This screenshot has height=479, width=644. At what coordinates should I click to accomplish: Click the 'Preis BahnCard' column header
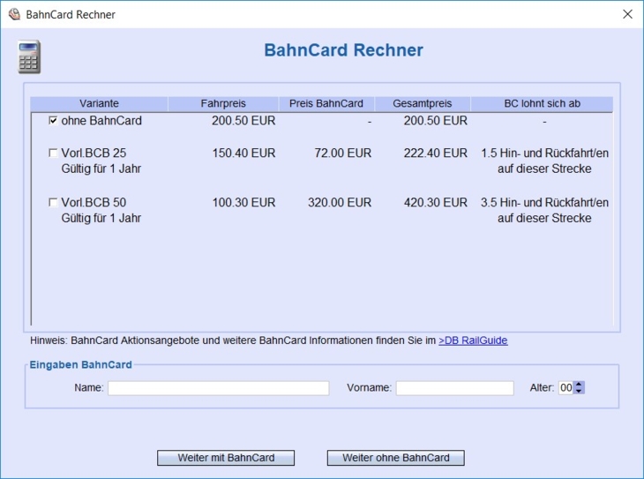click(326, 103)
